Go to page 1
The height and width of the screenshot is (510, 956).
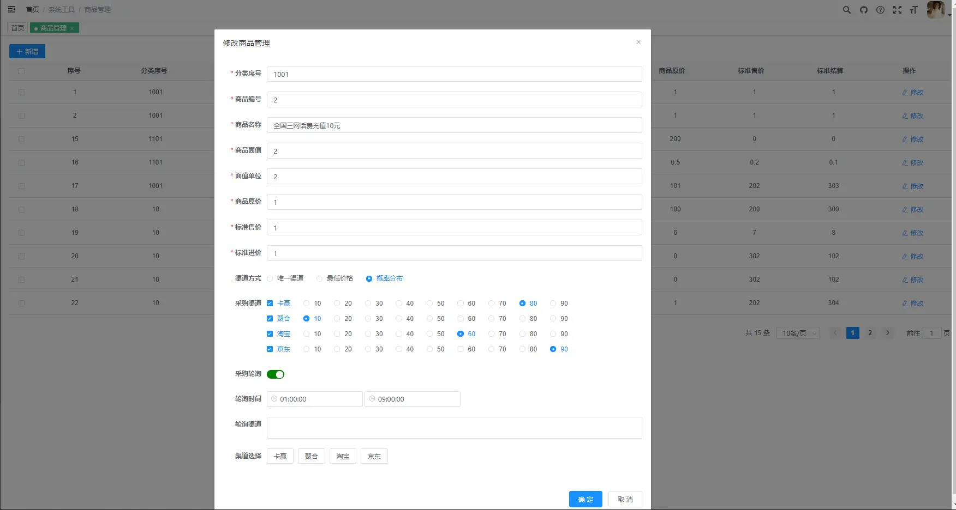tap(853, 333)
